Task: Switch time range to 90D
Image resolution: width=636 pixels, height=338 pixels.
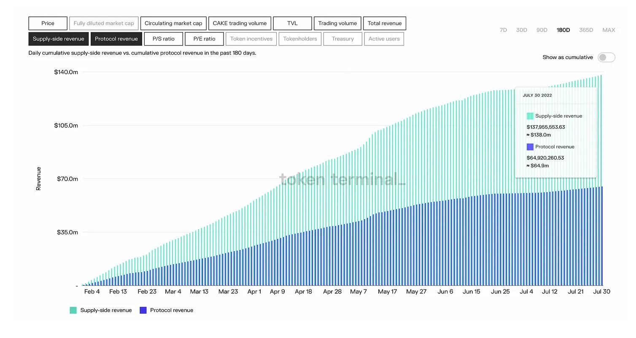Action: [542, 30]
